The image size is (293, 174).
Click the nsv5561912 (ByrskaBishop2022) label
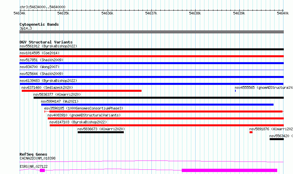[48, 46]
